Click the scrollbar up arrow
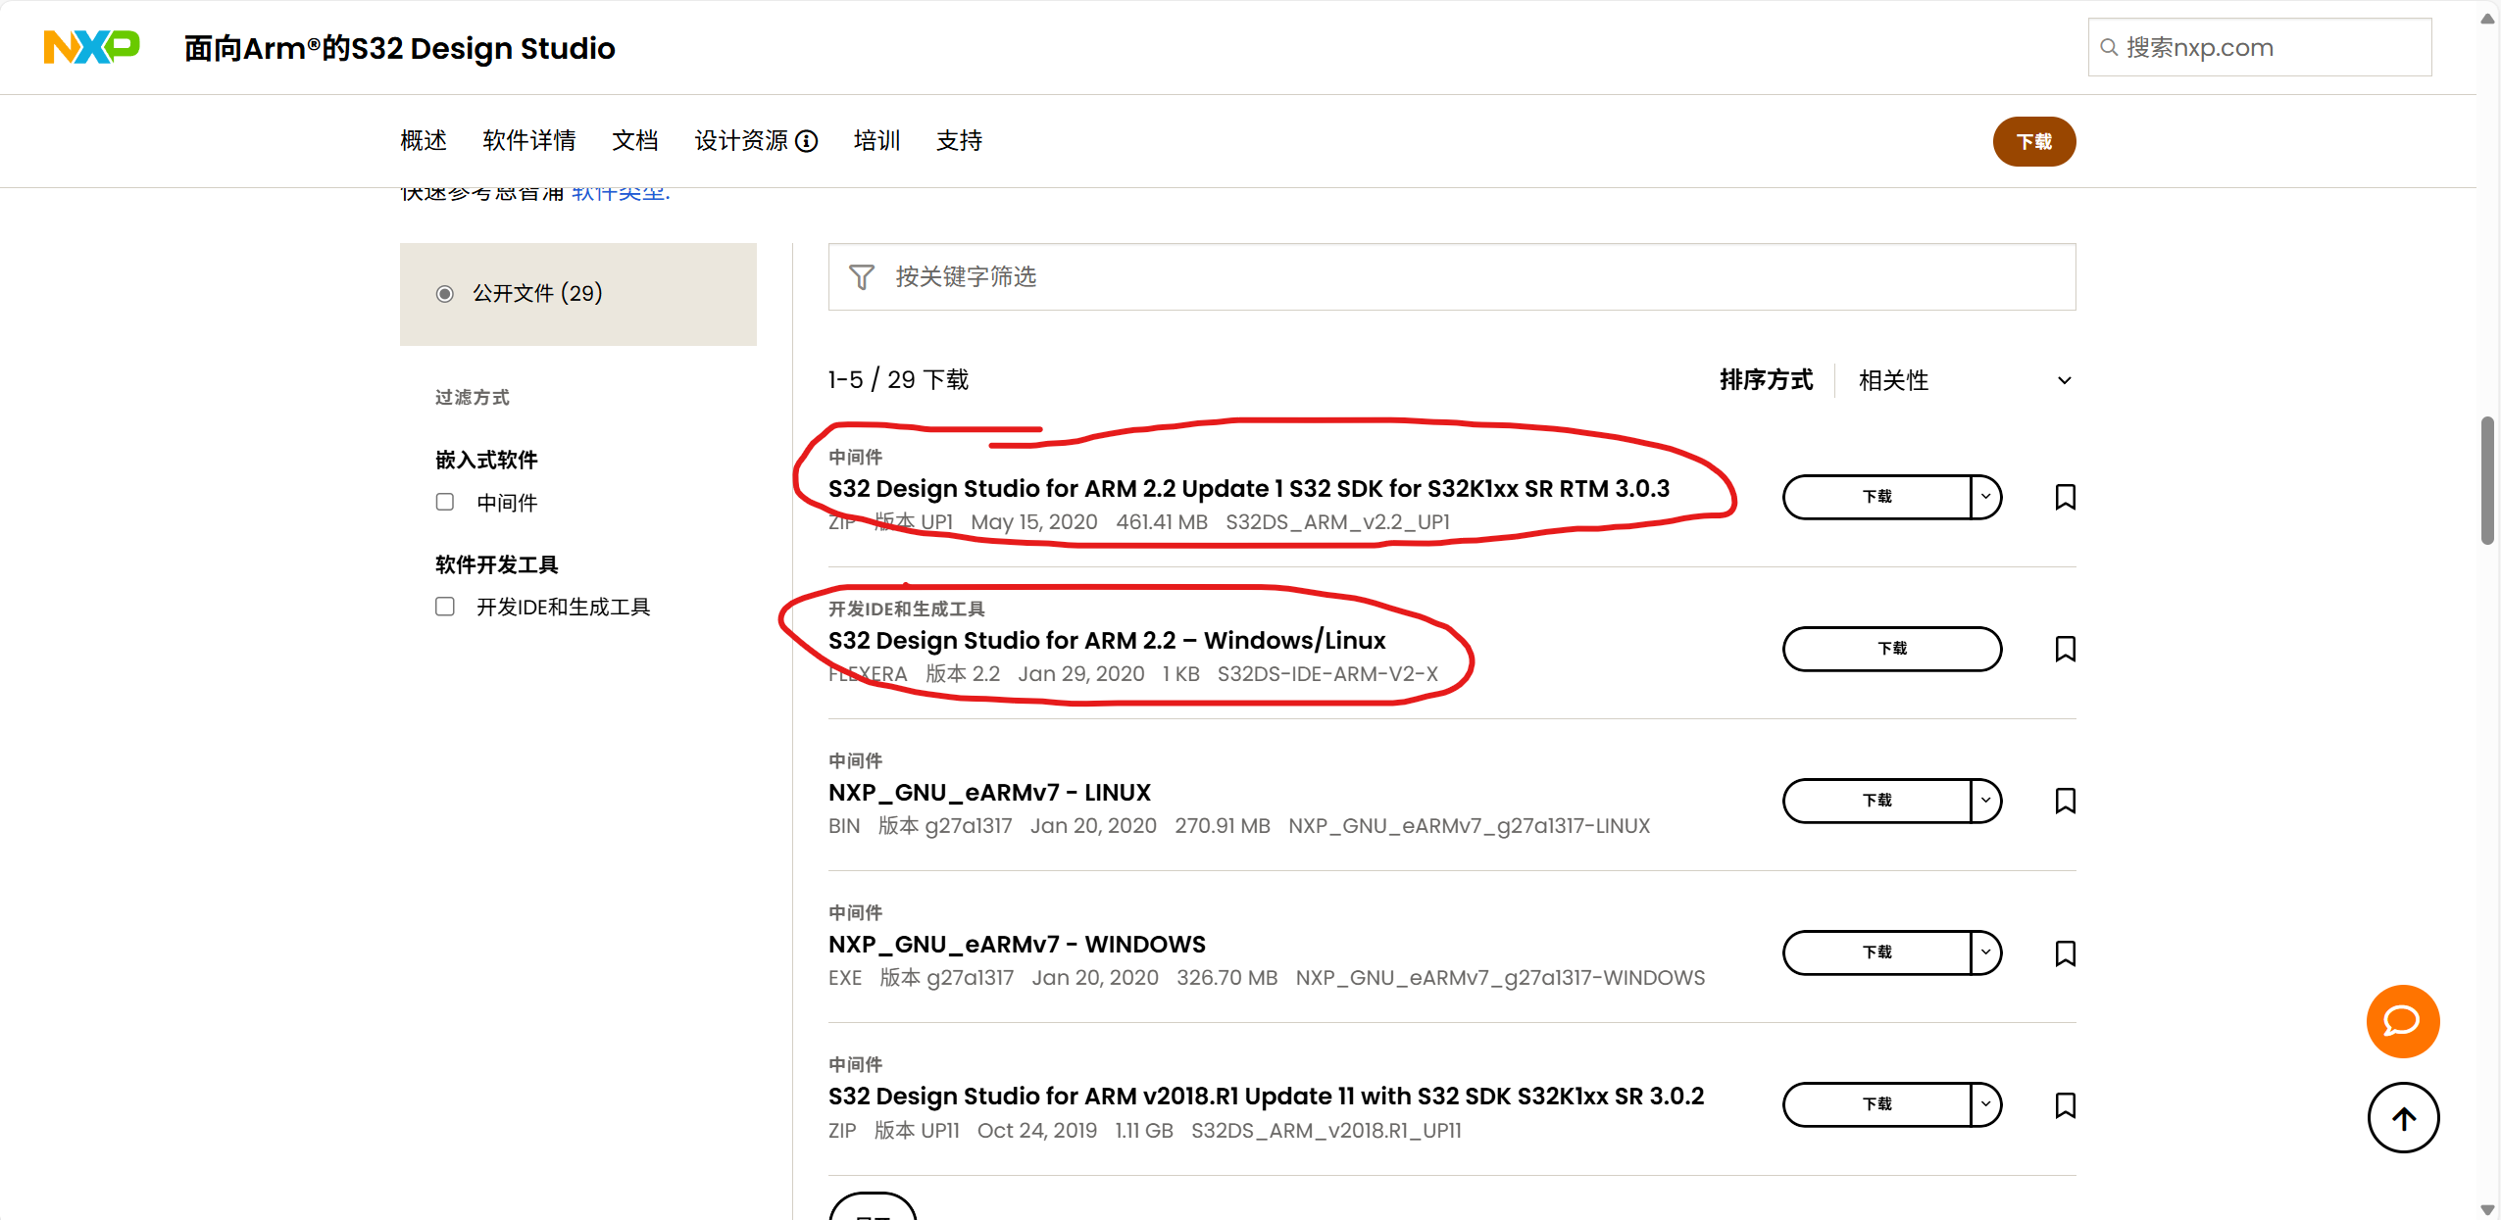2501x1220 pixels. pyautogui.click(x=2487, y=18)
